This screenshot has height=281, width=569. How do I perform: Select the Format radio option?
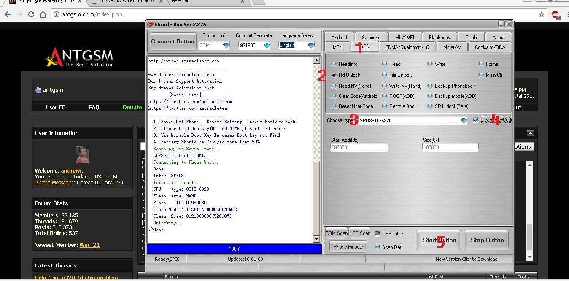[481, 64]
